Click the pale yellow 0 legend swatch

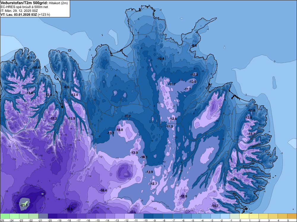click(x=244, y=216)
